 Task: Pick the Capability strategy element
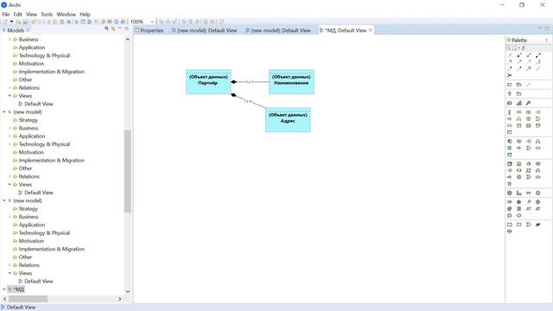point(519,103)
